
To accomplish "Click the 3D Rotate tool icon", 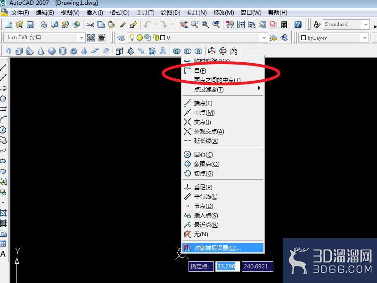I will [223, 51].
